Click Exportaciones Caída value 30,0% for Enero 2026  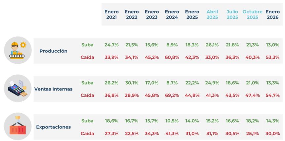point(272,133)
